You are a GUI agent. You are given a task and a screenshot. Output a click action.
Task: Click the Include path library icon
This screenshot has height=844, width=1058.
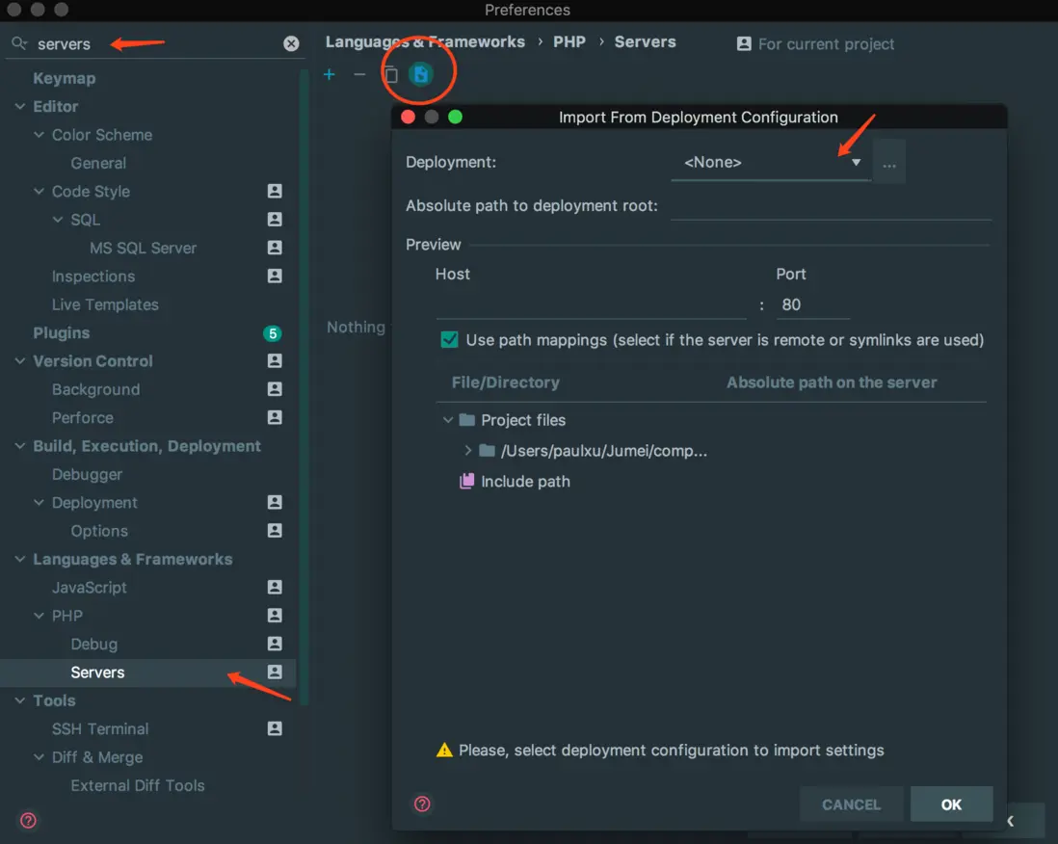click(x=467, y=481)
